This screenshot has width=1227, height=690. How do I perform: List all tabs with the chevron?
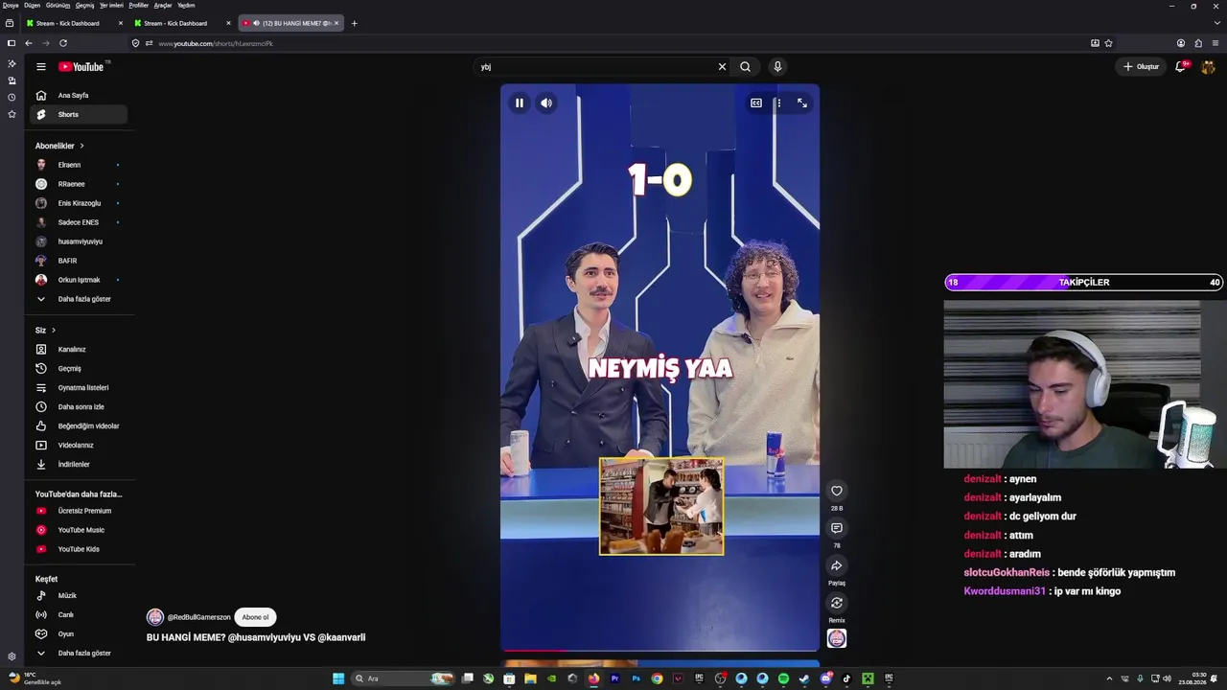[1215, 23]
